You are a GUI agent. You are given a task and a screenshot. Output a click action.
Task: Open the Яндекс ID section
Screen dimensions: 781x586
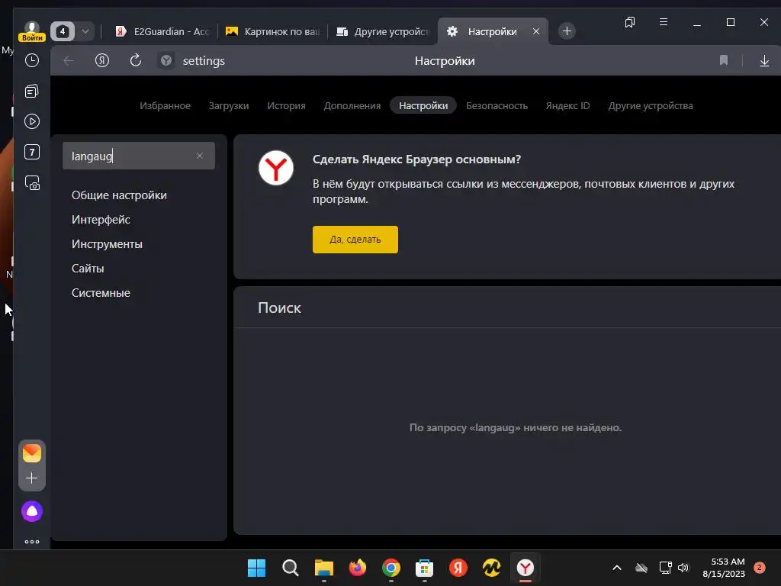click(x=567, y=105)
